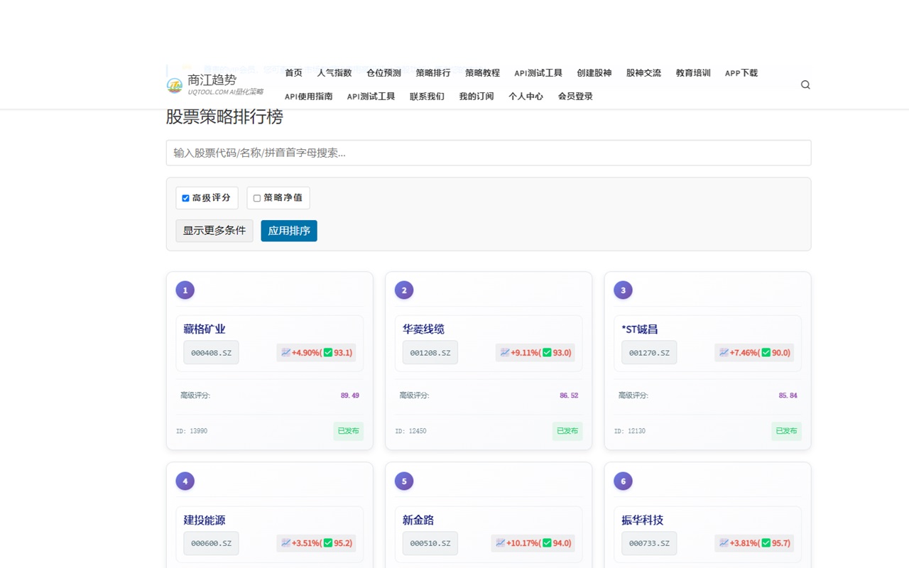The width and height of the screenshot is (909, 568).
Task: Click the 已发布 badge on 藏格矿业 card
Action: point(348,431)
